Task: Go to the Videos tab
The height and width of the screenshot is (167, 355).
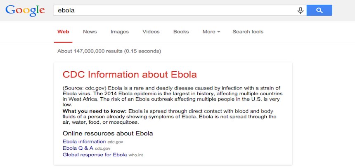Action: [x=151, y=32]
